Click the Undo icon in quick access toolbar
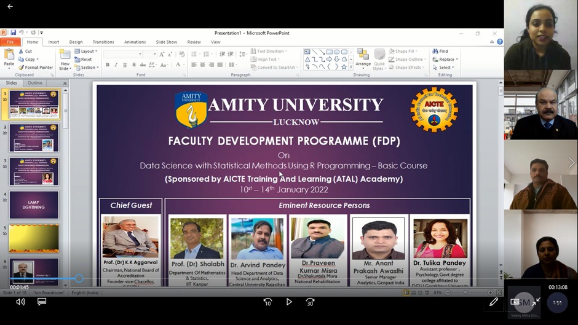Viewport: 578px width, 325px height. [21, 33]
